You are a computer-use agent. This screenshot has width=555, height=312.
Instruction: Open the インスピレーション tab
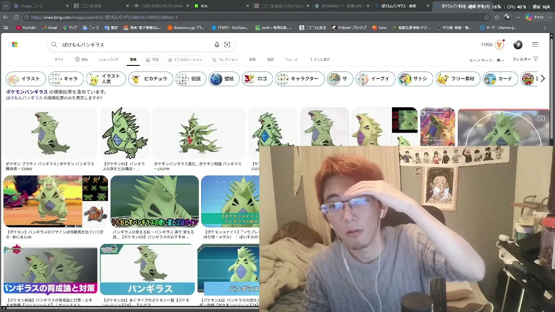point(185,59)
